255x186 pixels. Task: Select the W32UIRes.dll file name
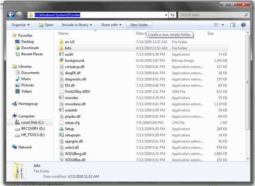[75, 160]
